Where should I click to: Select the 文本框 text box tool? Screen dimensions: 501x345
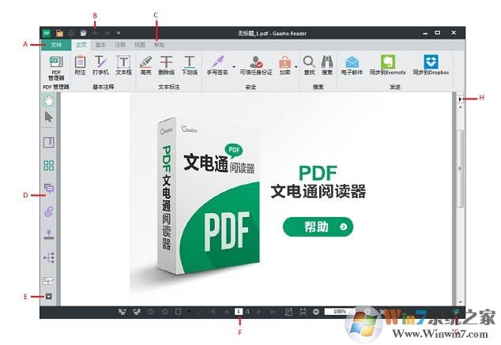click(x=123, y=66)
